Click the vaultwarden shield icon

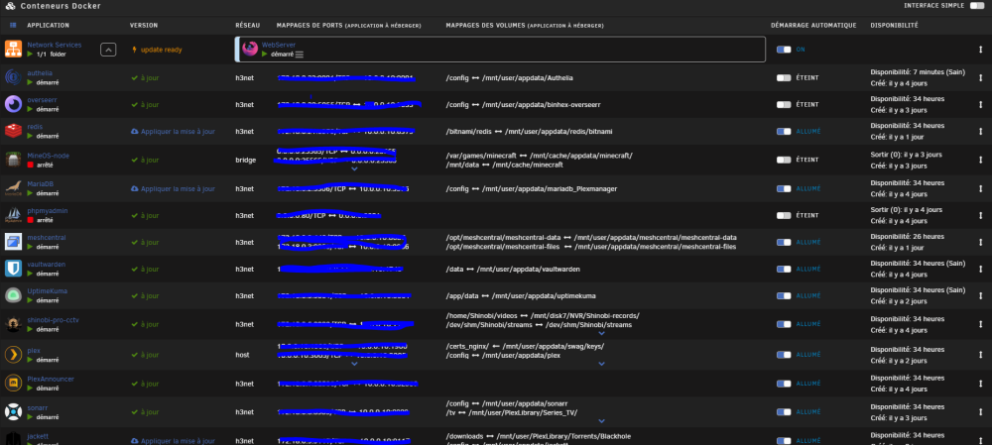coord(13,269)
